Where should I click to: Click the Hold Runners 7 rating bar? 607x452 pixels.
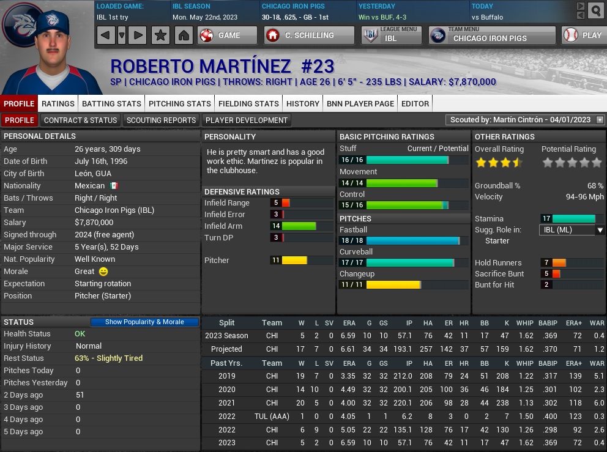click(x=572, y=263)
